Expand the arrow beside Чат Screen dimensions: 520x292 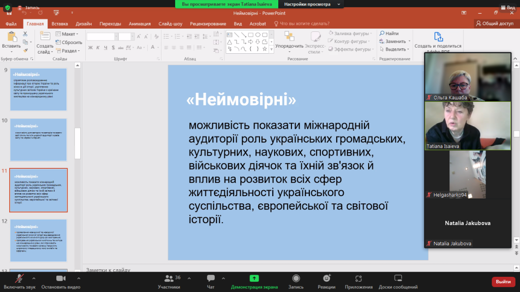223,278
